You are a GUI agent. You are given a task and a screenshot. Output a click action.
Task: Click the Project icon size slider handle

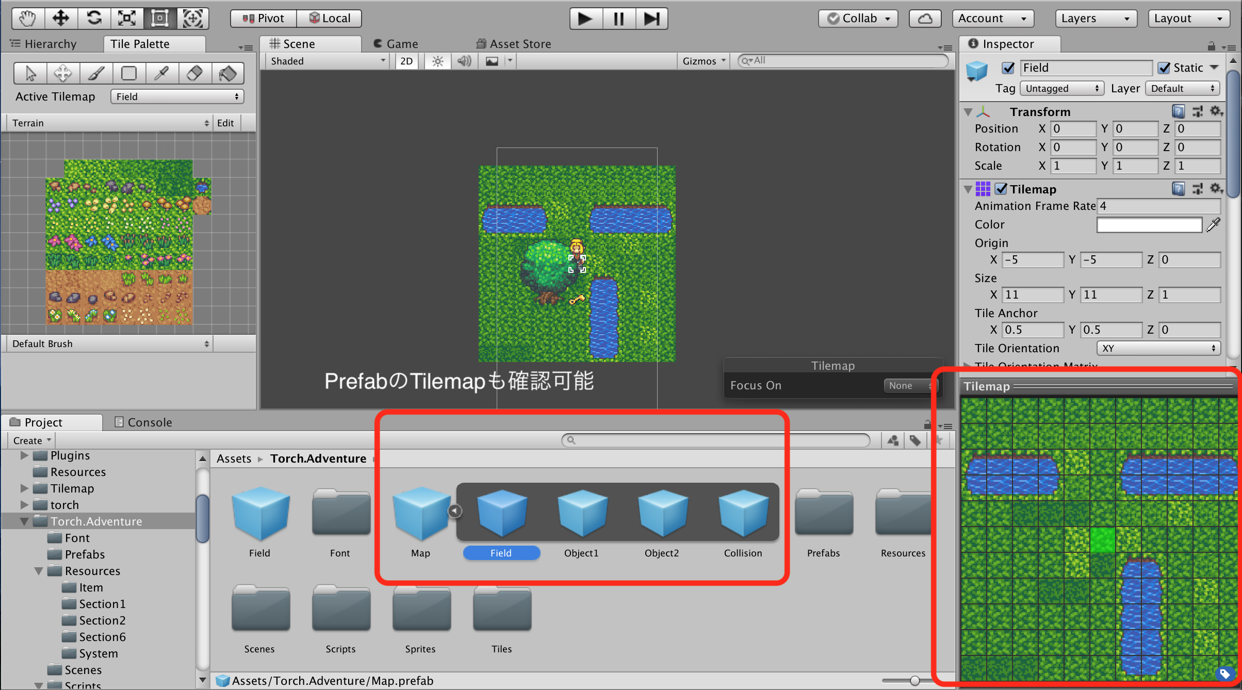coord(915,681)
